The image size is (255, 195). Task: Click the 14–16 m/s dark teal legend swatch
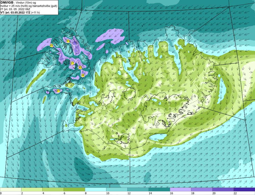[x=159, y=190]
